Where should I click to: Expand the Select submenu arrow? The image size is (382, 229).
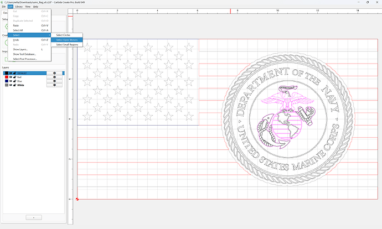(x=49, y=35)
